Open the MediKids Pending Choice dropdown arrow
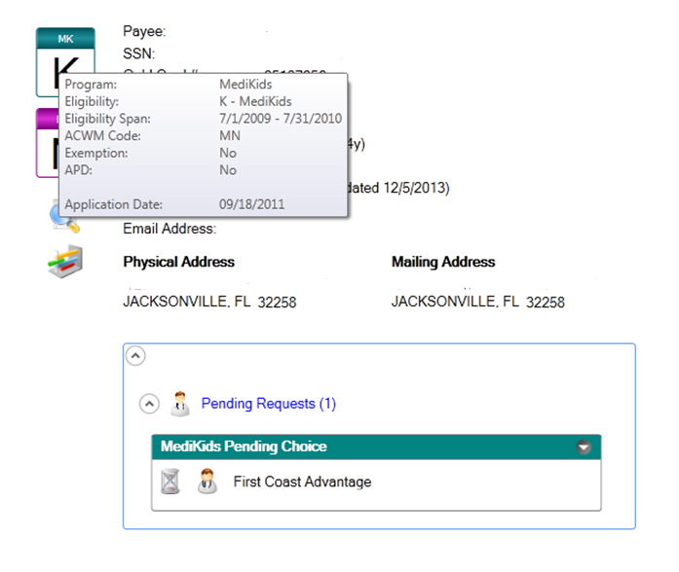679x572 pixels. coord(584,447)
